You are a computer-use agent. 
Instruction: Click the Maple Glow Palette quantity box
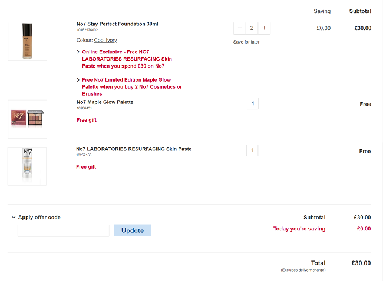click(x=253, y=103)
